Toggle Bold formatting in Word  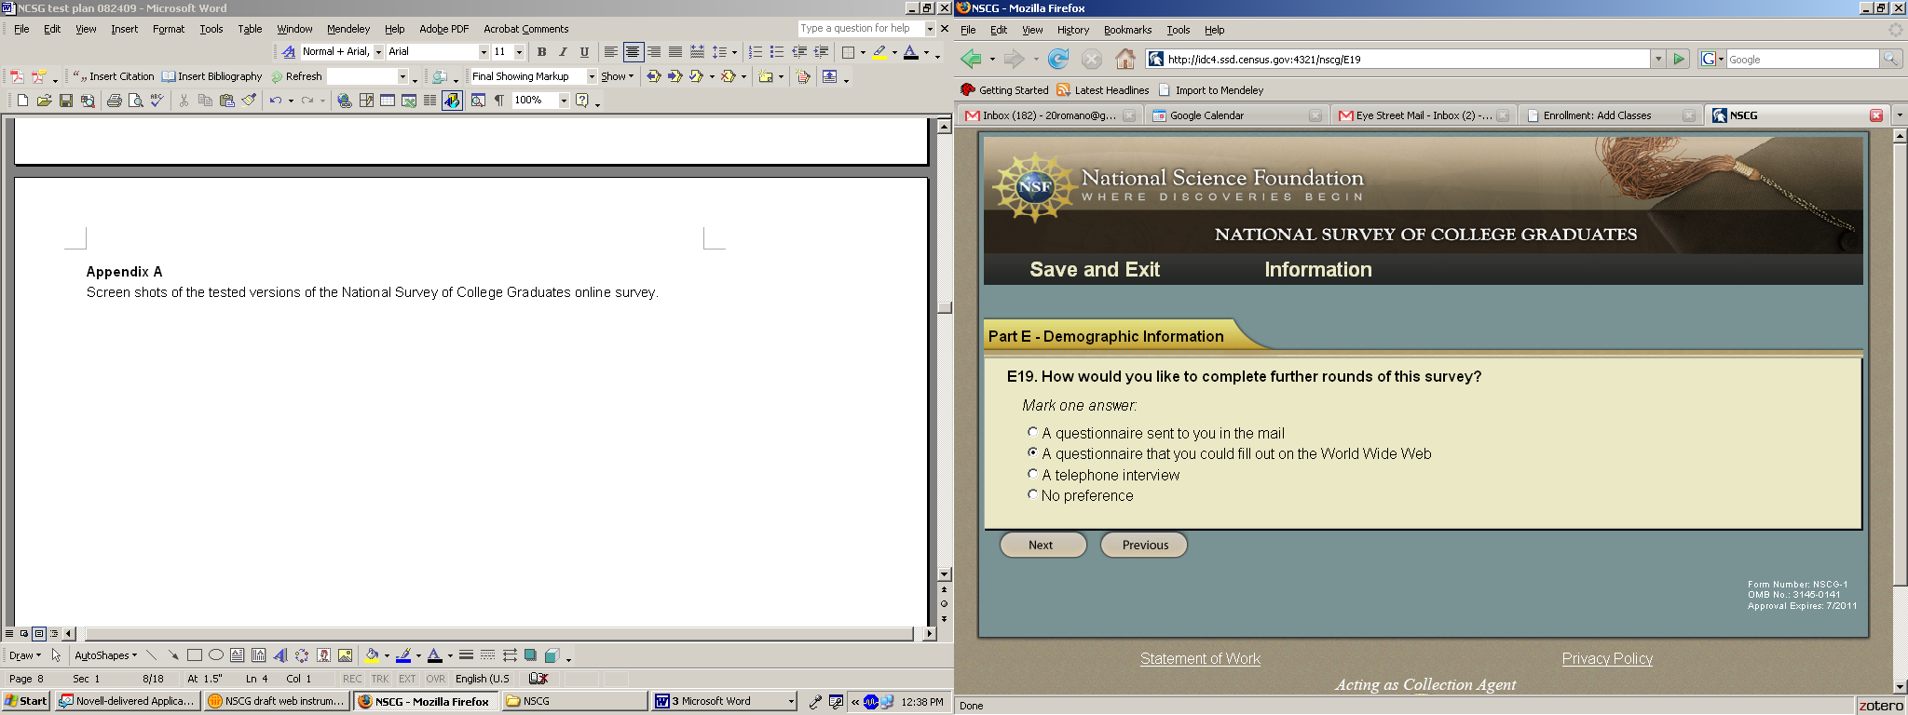coord(541,52)
